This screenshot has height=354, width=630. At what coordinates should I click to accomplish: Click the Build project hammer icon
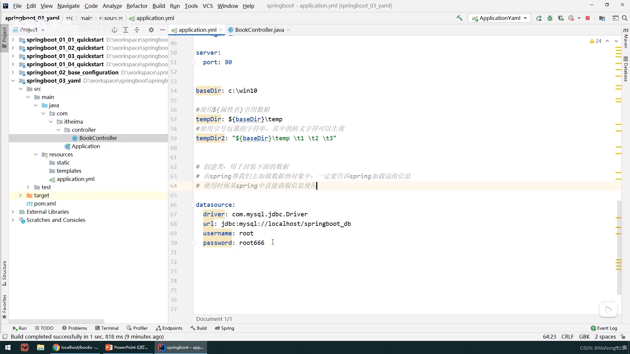[x=459, y=18]
